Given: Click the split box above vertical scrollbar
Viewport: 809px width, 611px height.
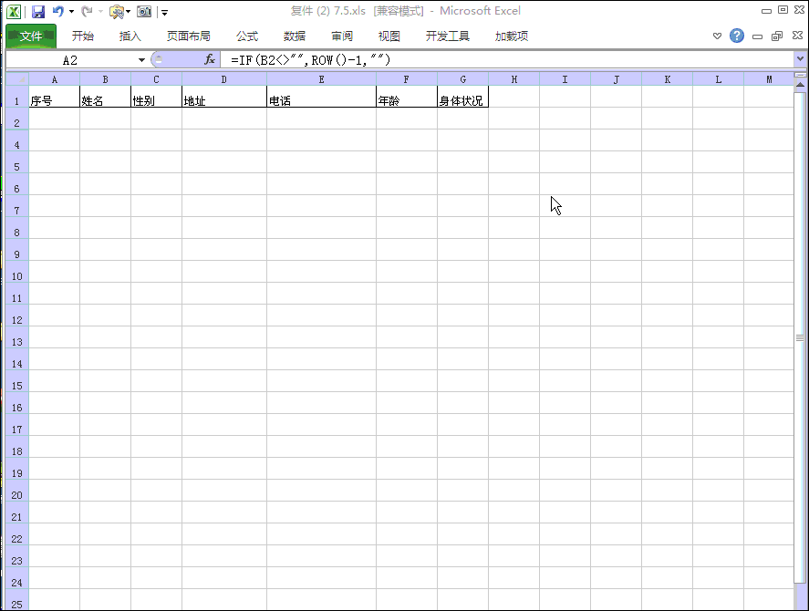Looking at the screenshot, I should (x=800, y=76).
